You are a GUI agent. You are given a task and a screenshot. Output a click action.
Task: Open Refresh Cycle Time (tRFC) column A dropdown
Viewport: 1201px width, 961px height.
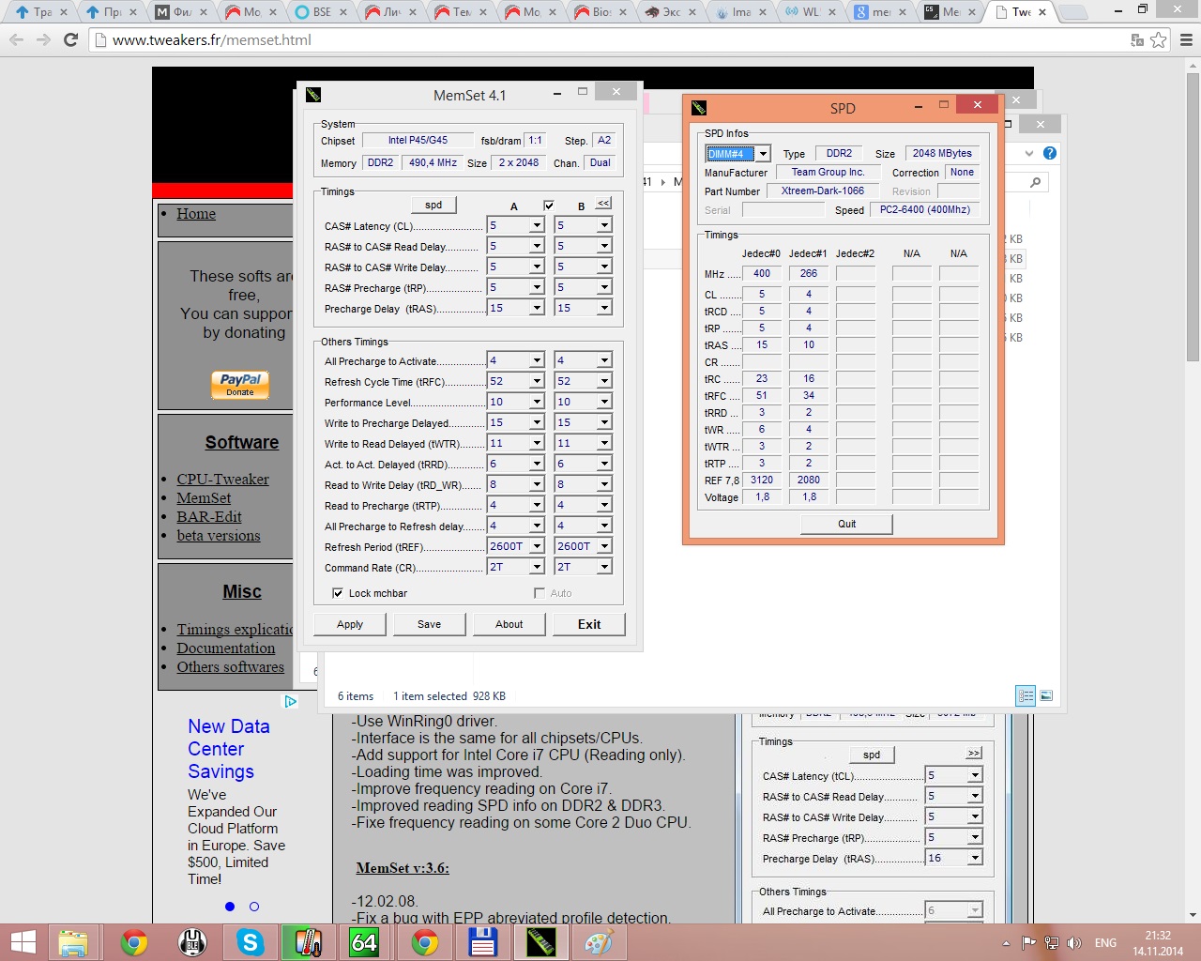coord(537,381)
